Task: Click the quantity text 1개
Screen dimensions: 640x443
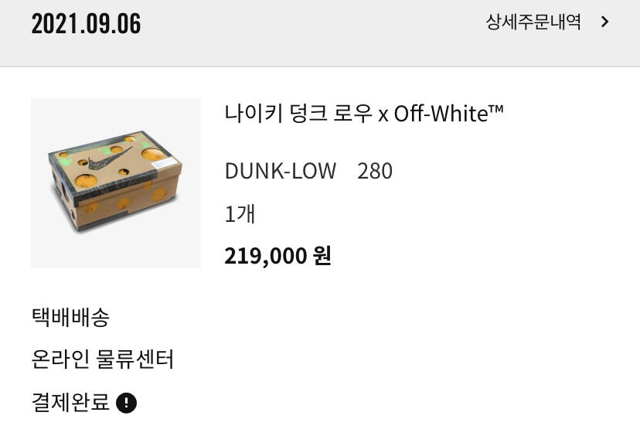Action: [x=240, y=213]
